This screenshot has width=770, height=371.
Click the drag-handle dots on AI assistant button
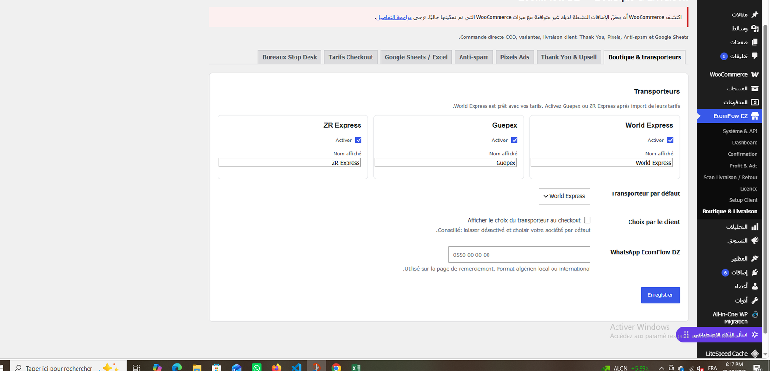pyautogui.click(x=686, y=334)
